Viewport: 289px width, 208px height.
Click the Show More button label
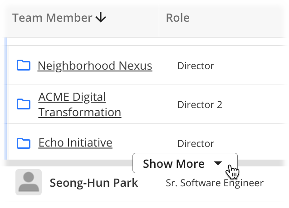pyautogui.click(x=173, y=164)
